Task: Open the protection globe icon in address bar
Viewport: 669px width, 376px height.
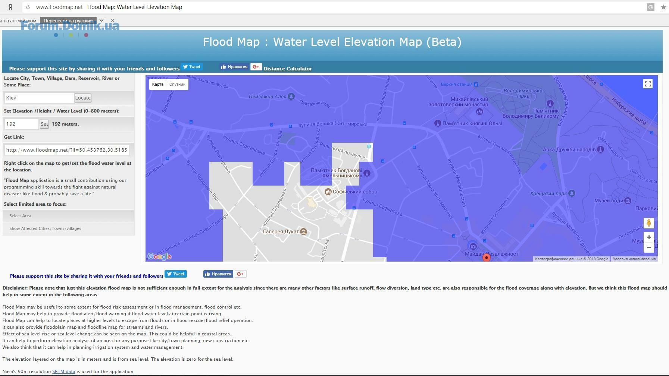Action: tap(651, 7)
